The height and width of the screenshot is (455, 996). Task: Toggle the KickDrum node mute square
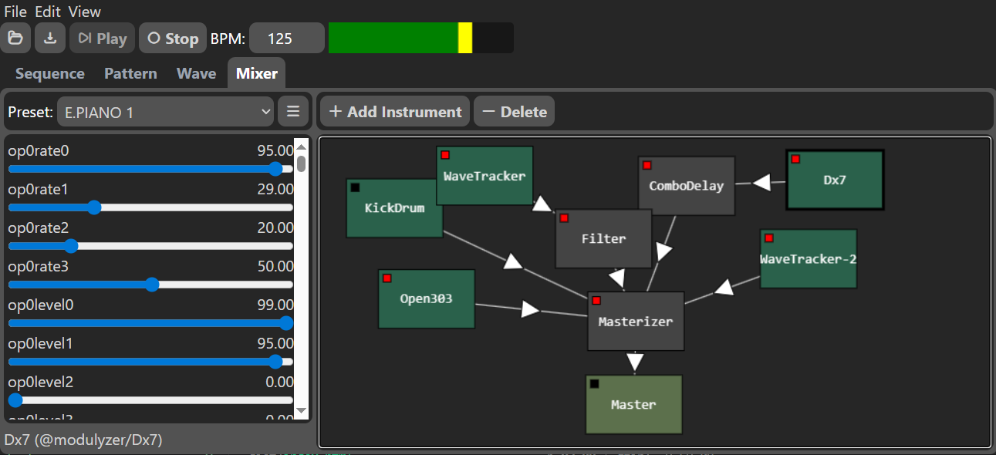click(355, 187)
